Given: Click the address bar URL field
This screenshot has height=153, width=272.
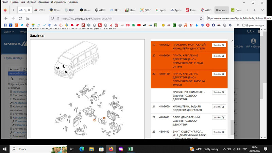Looking at the screenshot, I should (x=129, y=18).
